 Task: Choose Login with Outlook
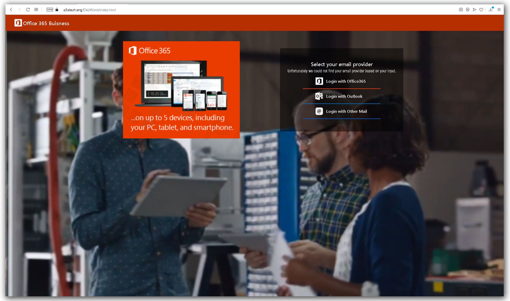pos(344,96)
